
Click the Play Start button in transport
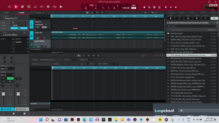tap(176, 7)
